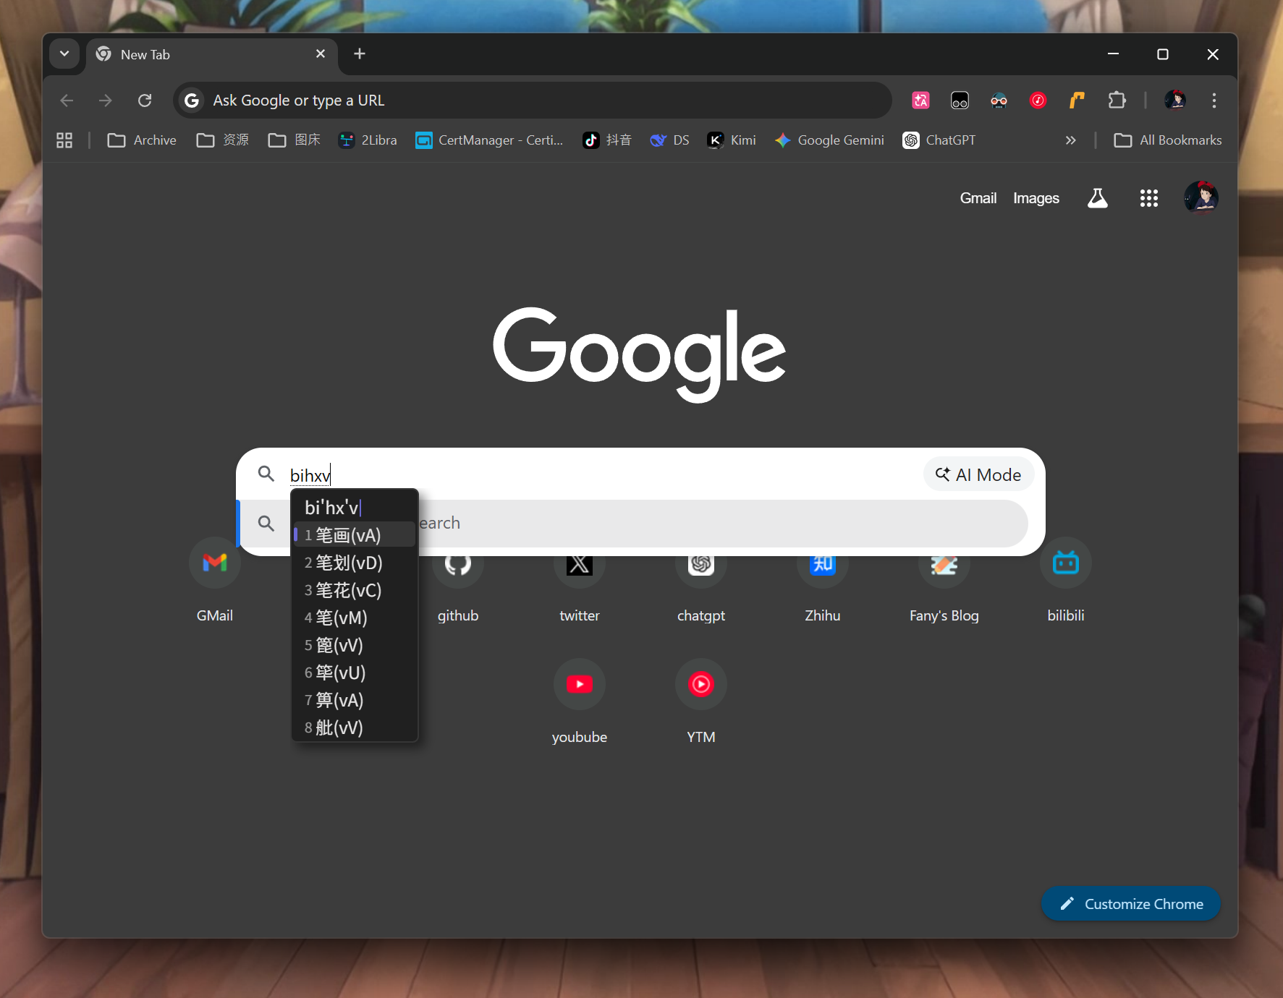Image resolution: width=1283 pixels, height=998 pixels.
Task: Open the GMail shortcut tile
Action: tap(215, 581)
